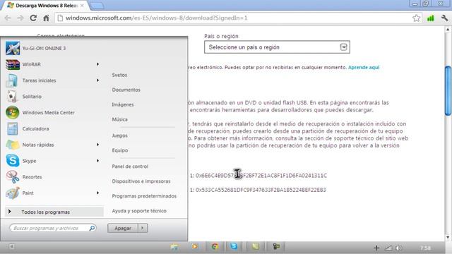
Task: Open network status tray icon
Action: (x=388, y=248)
